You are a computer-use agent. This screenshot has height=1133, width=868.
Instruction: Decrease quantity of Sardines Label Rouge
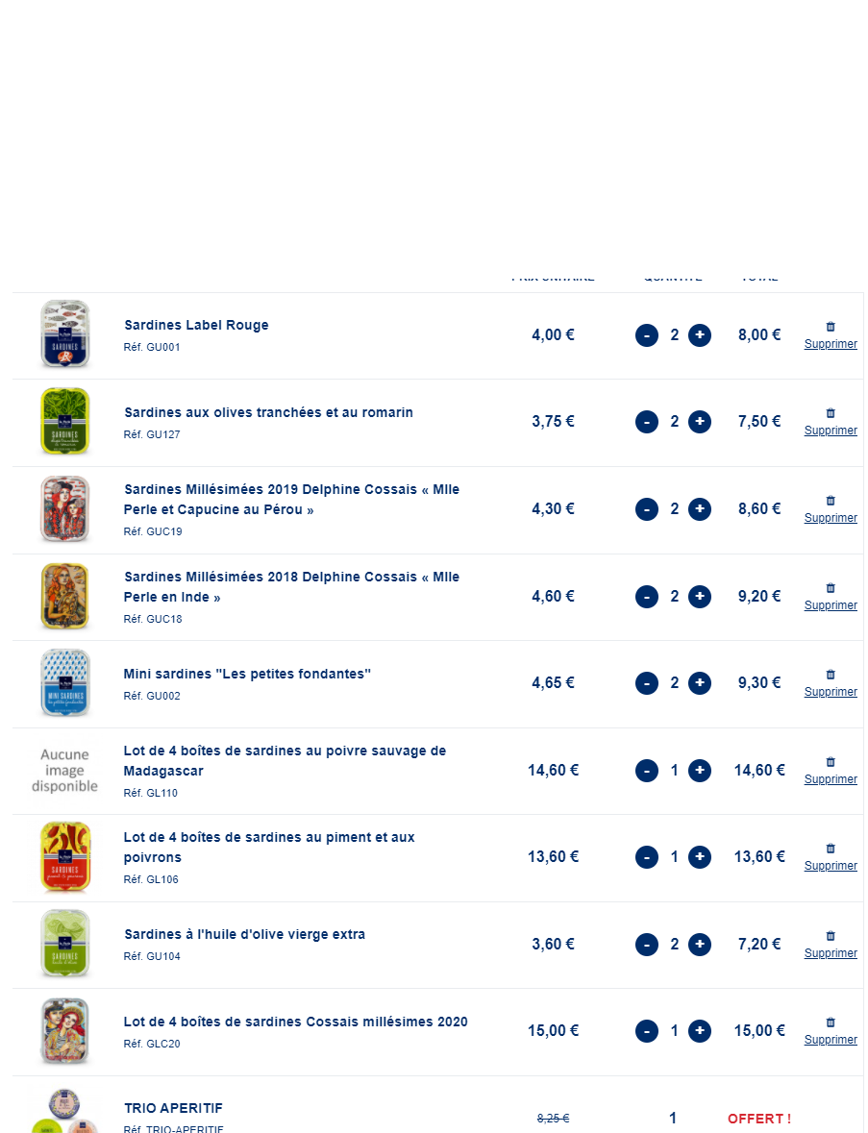pos(647,335)
